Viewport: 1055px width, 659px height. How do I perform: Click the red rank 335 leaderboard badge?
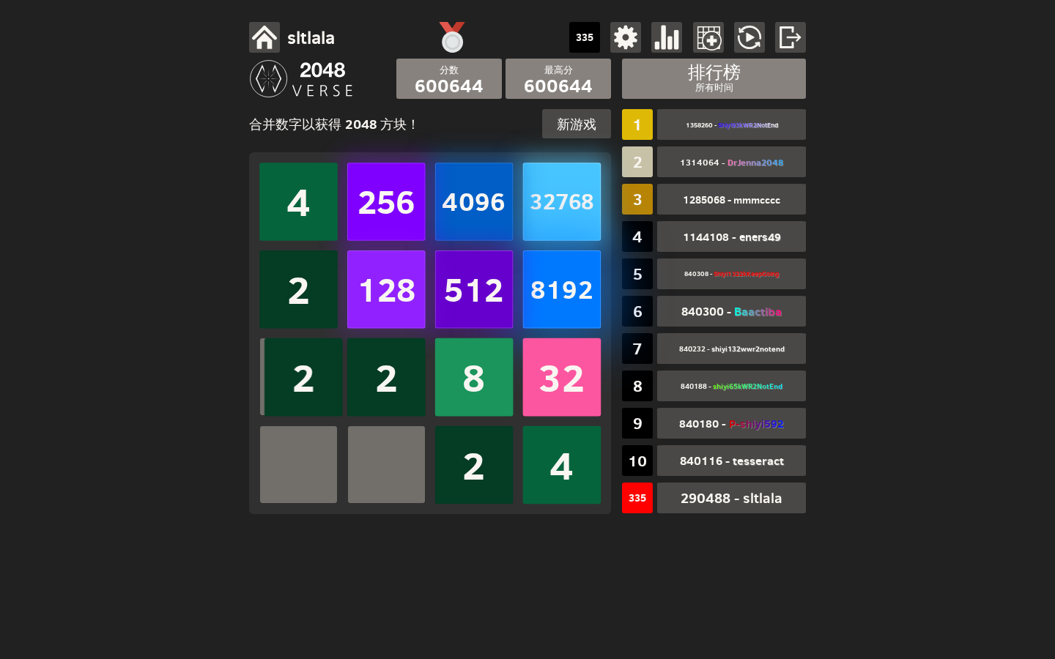(x=637, y=498)
